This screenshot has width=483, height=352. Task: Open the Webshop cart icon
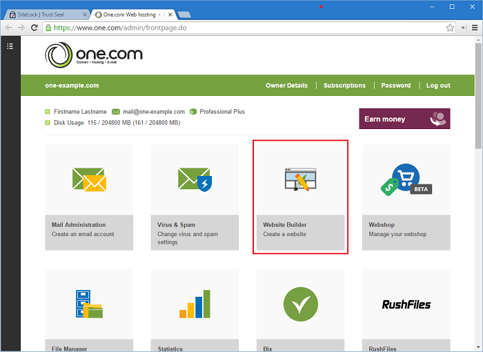[x=406, y=179]
